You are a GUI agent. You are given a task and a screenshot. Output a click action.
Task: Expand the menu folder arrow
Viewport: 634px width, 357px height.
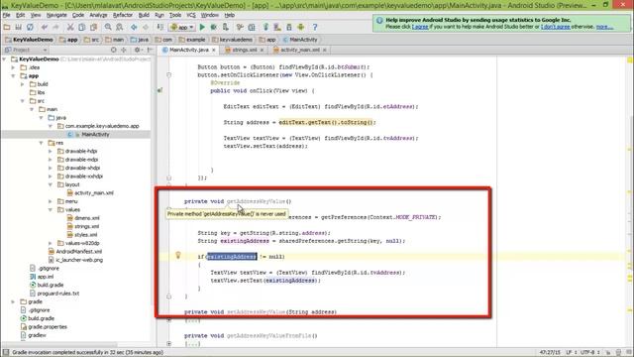[51, 201]
